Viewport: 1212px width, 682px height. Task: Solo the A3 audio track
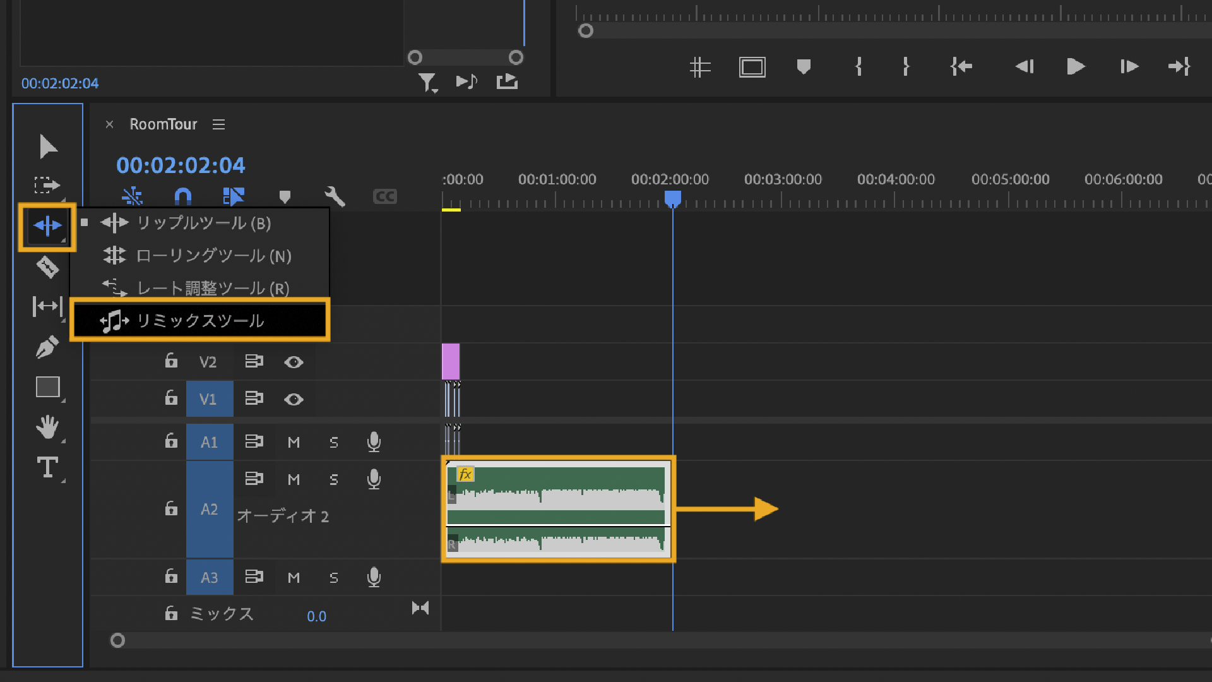click(x=334, y=577)
